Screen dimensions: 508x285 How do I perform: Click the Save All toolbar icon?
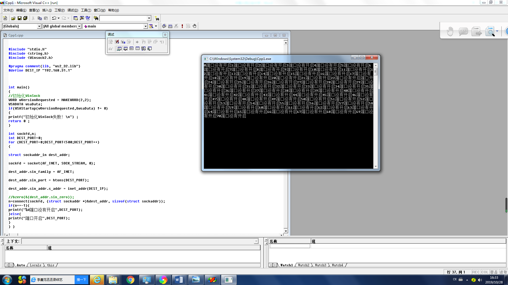[x=25, y=18]
